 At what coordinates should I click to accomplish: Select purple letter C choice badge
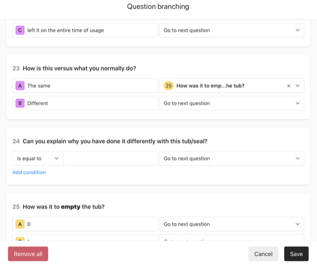click(x=20, y=30)
